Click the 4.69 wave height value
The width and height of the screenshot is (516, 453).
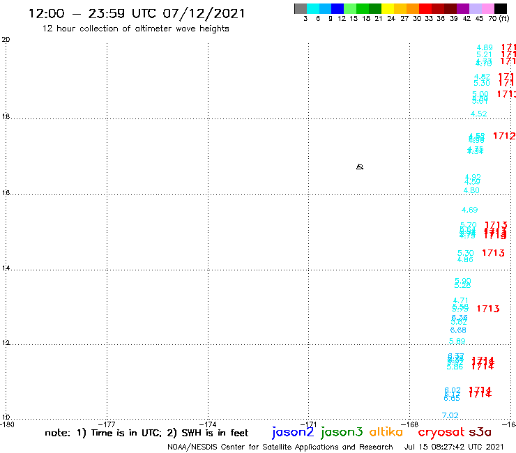click(469, 210)
